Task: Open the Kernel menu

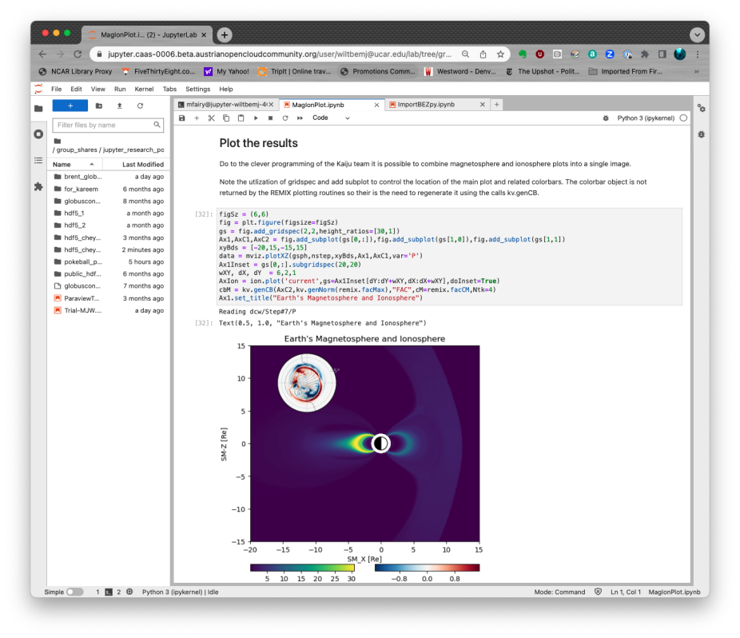Action: (144, 89)
